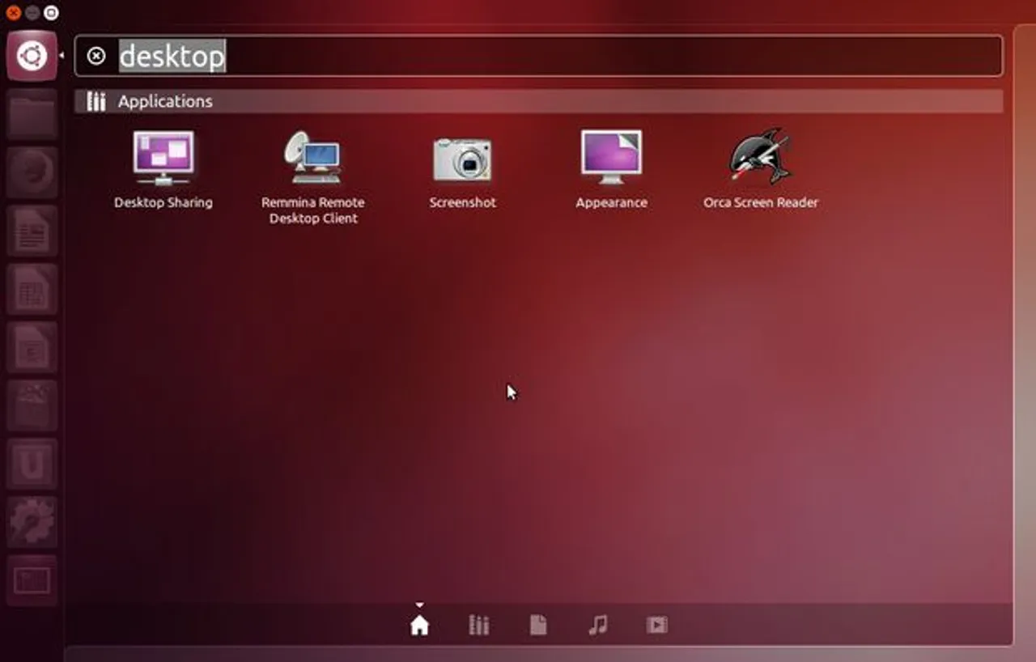1036x662 pixels.
Task: Open the Desktop Sharing application
Action: 163,170
